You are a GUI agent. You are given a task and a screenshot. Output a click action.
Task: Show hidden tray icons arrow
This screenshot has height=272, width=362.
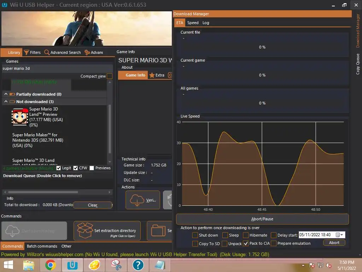coord(303,265)
